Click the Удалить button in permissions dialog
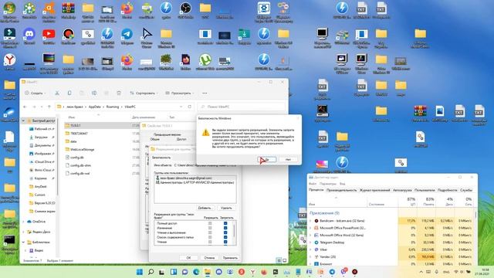The image size is (494, 278). pos(226,208)
